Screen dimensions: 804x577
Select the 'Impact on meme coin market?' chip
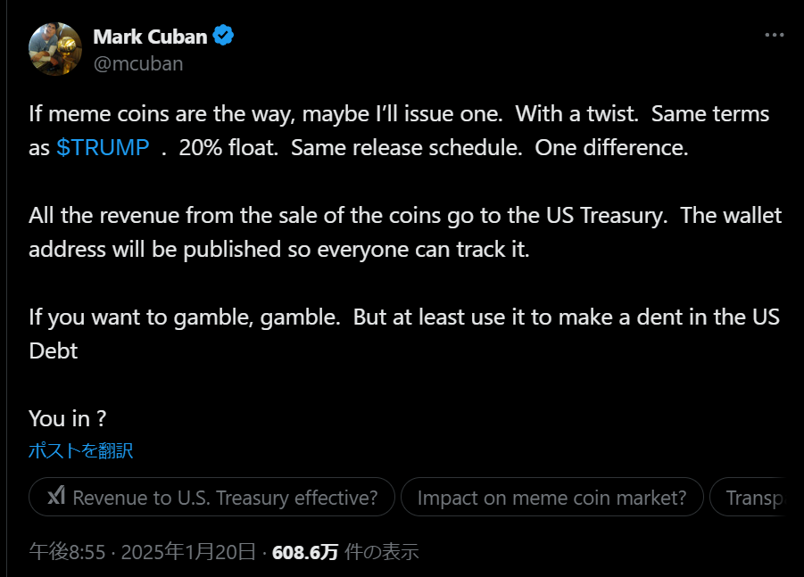click(551, 497)
